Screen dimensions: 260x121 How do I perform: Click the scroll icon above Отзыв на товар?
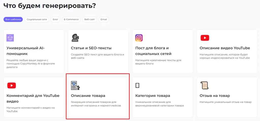204,86
